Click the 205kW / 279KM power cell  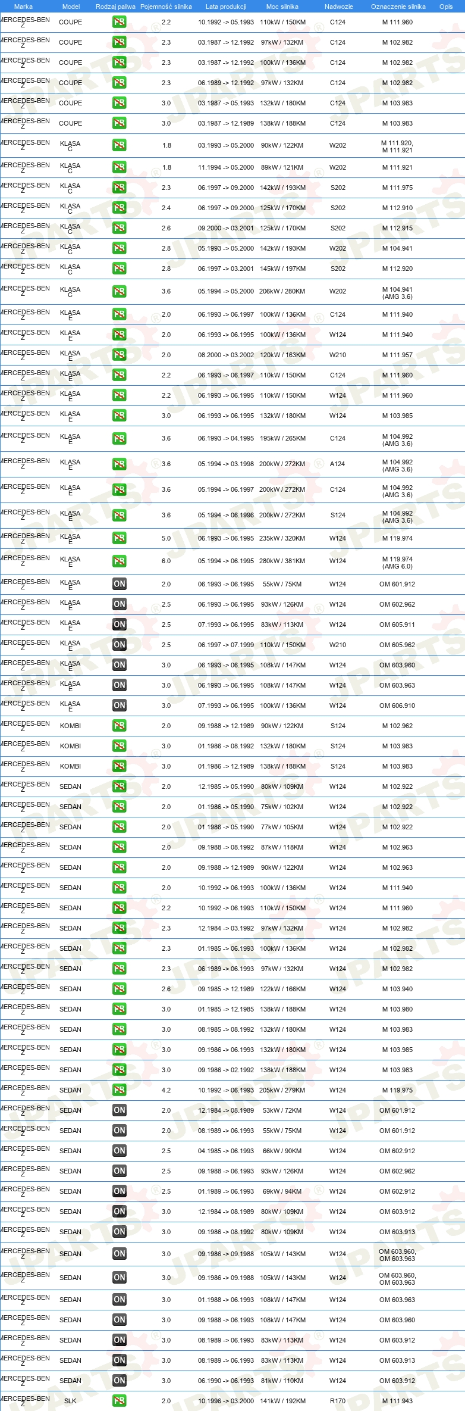[283, 1090]
